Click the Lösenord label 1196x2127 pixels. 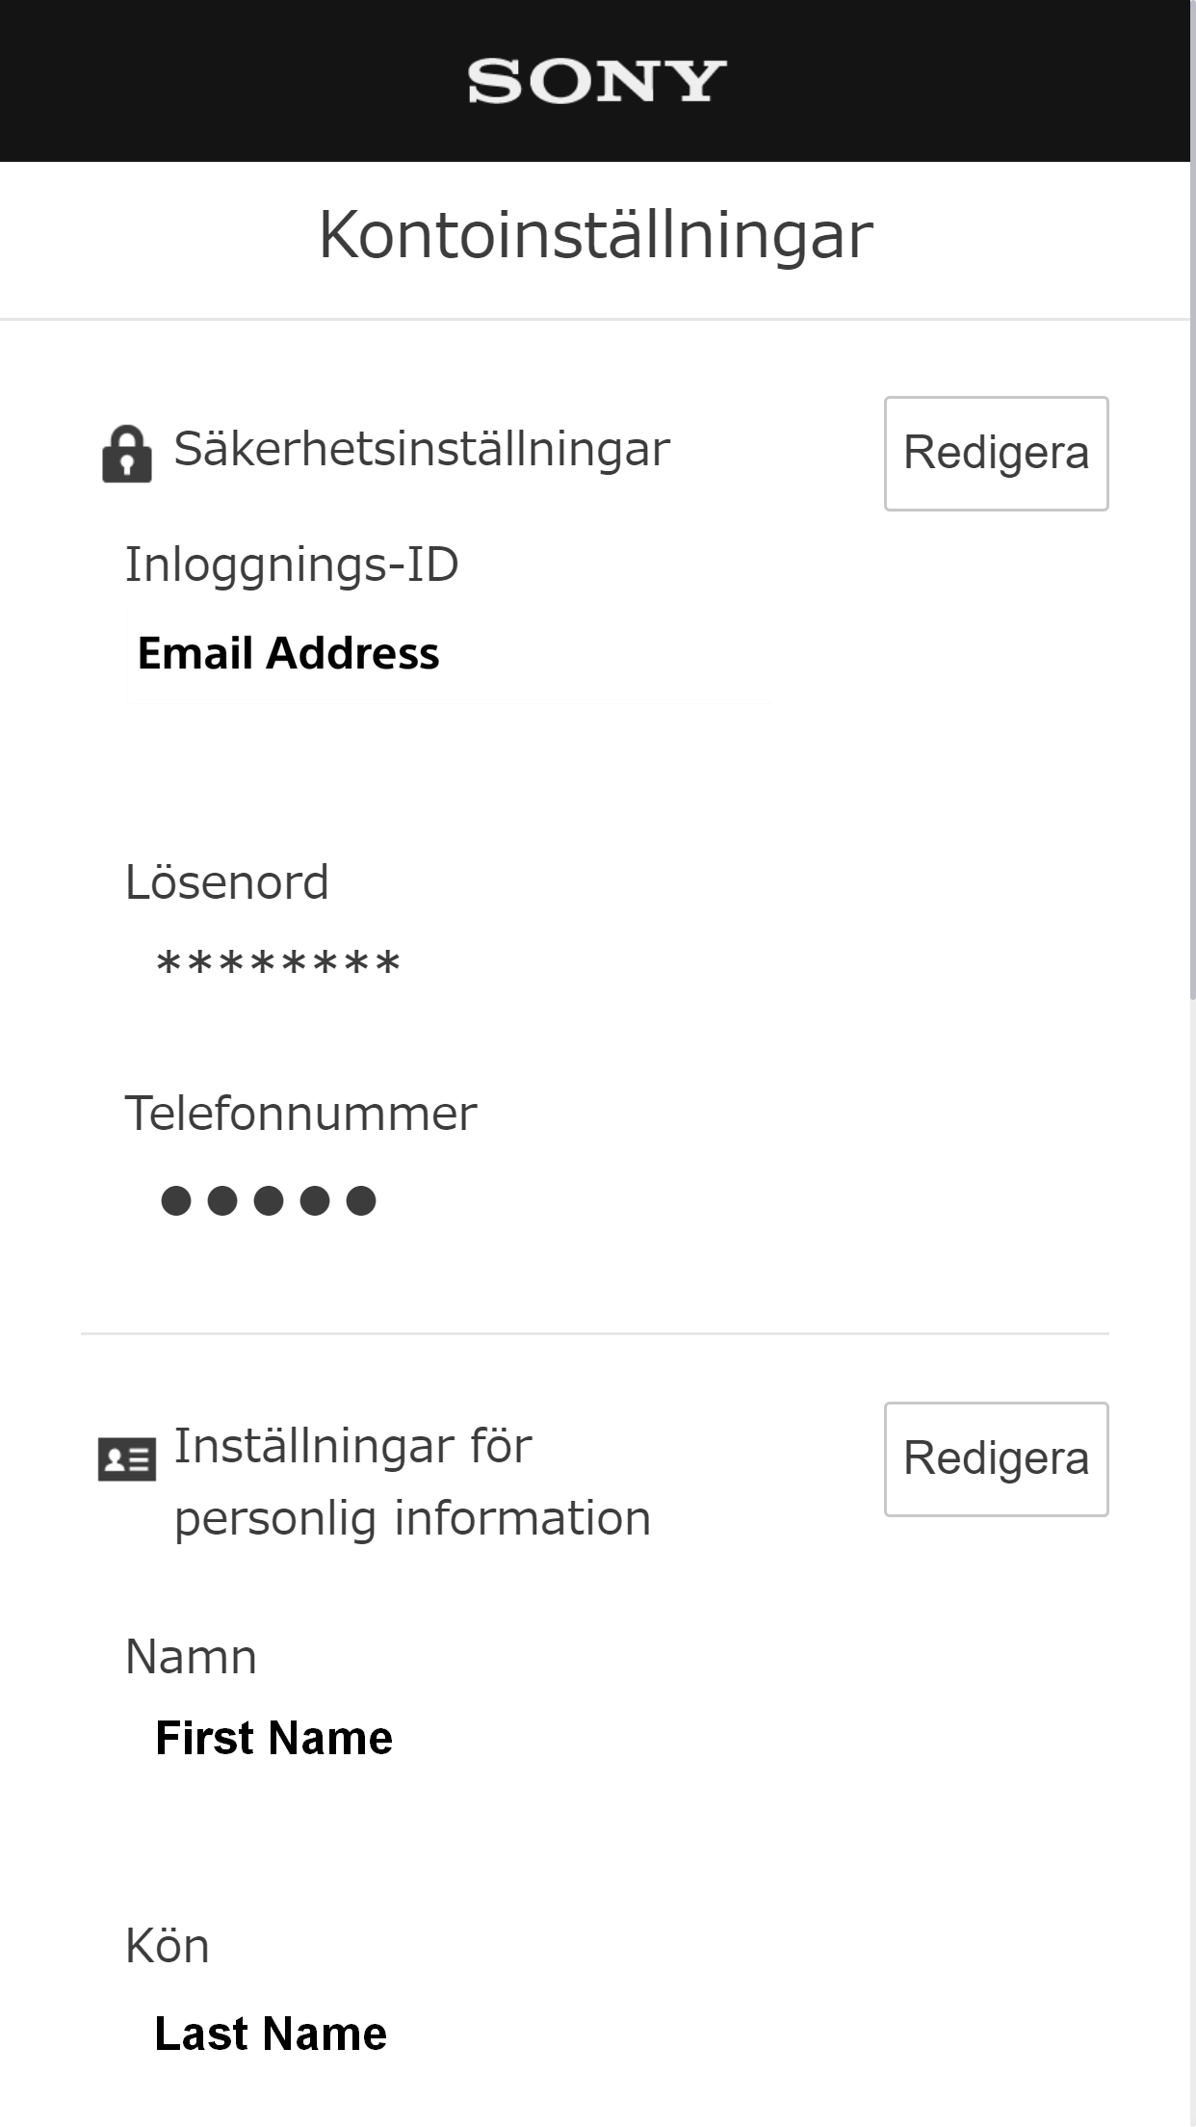coord(227,882)
